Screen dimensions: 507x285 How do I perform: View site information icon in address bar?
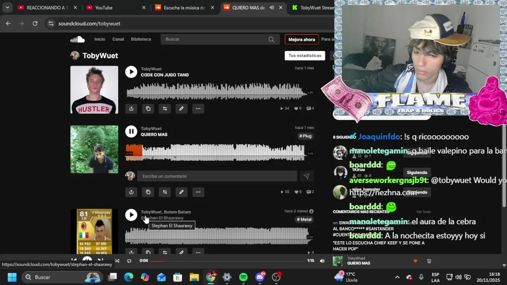[x=51, y=23]
